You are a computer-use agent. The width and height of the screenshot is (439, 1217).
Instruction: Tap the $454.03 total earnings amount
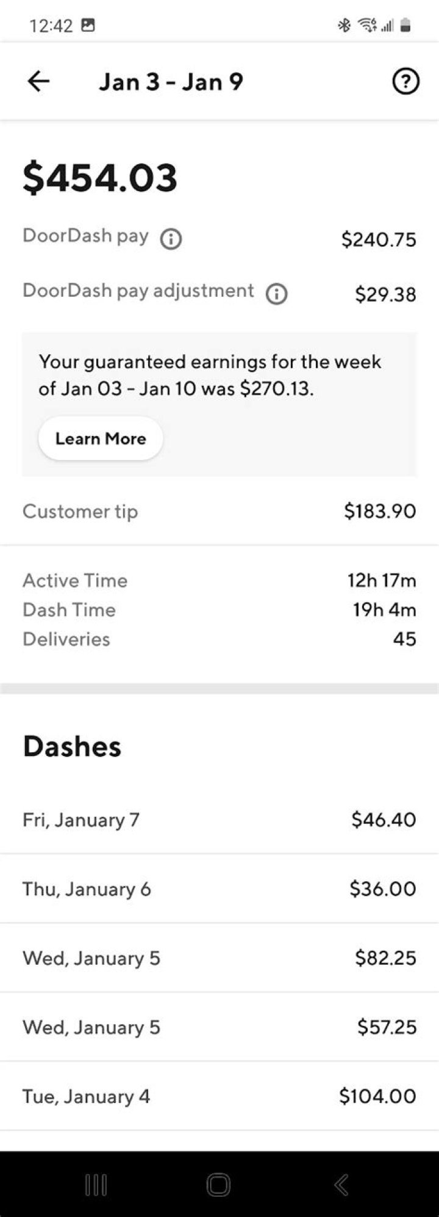[x=100, y=178]
